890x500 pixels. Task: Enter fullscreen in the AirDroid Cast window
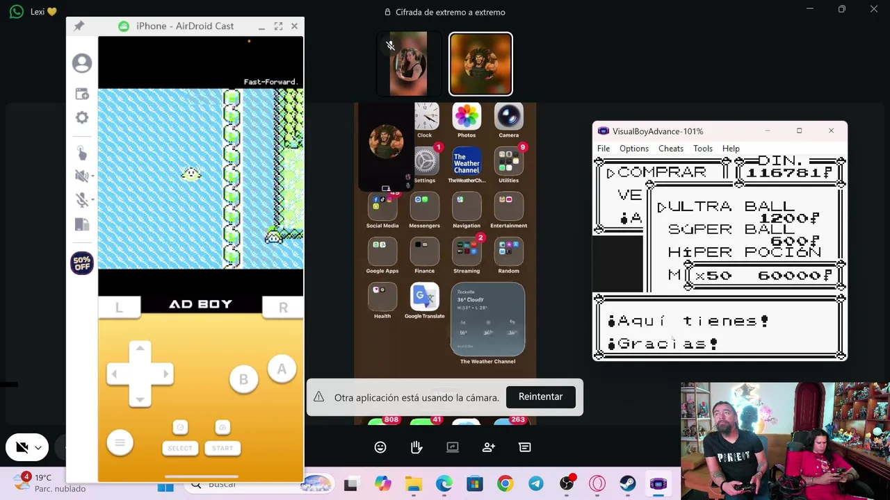[278, 26]
